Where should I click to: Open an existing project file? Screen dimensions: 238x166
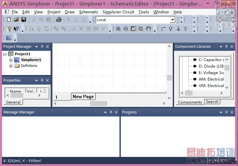coord(16,19)
